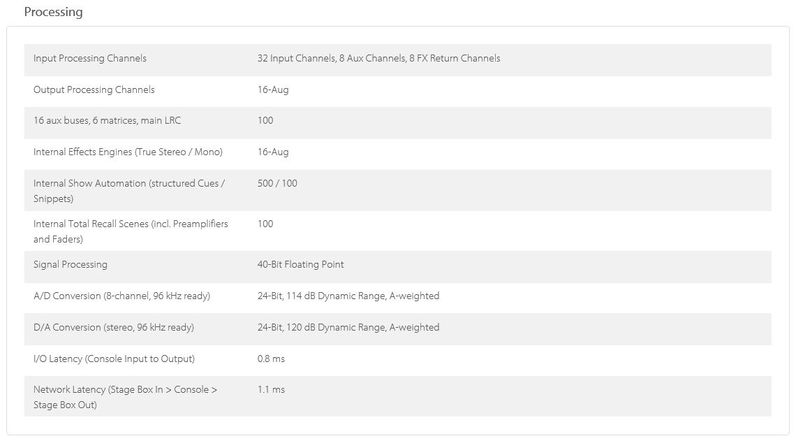Select the Output Processing Channels label
This screenshot has height=441, width=796.
point(94,89)
